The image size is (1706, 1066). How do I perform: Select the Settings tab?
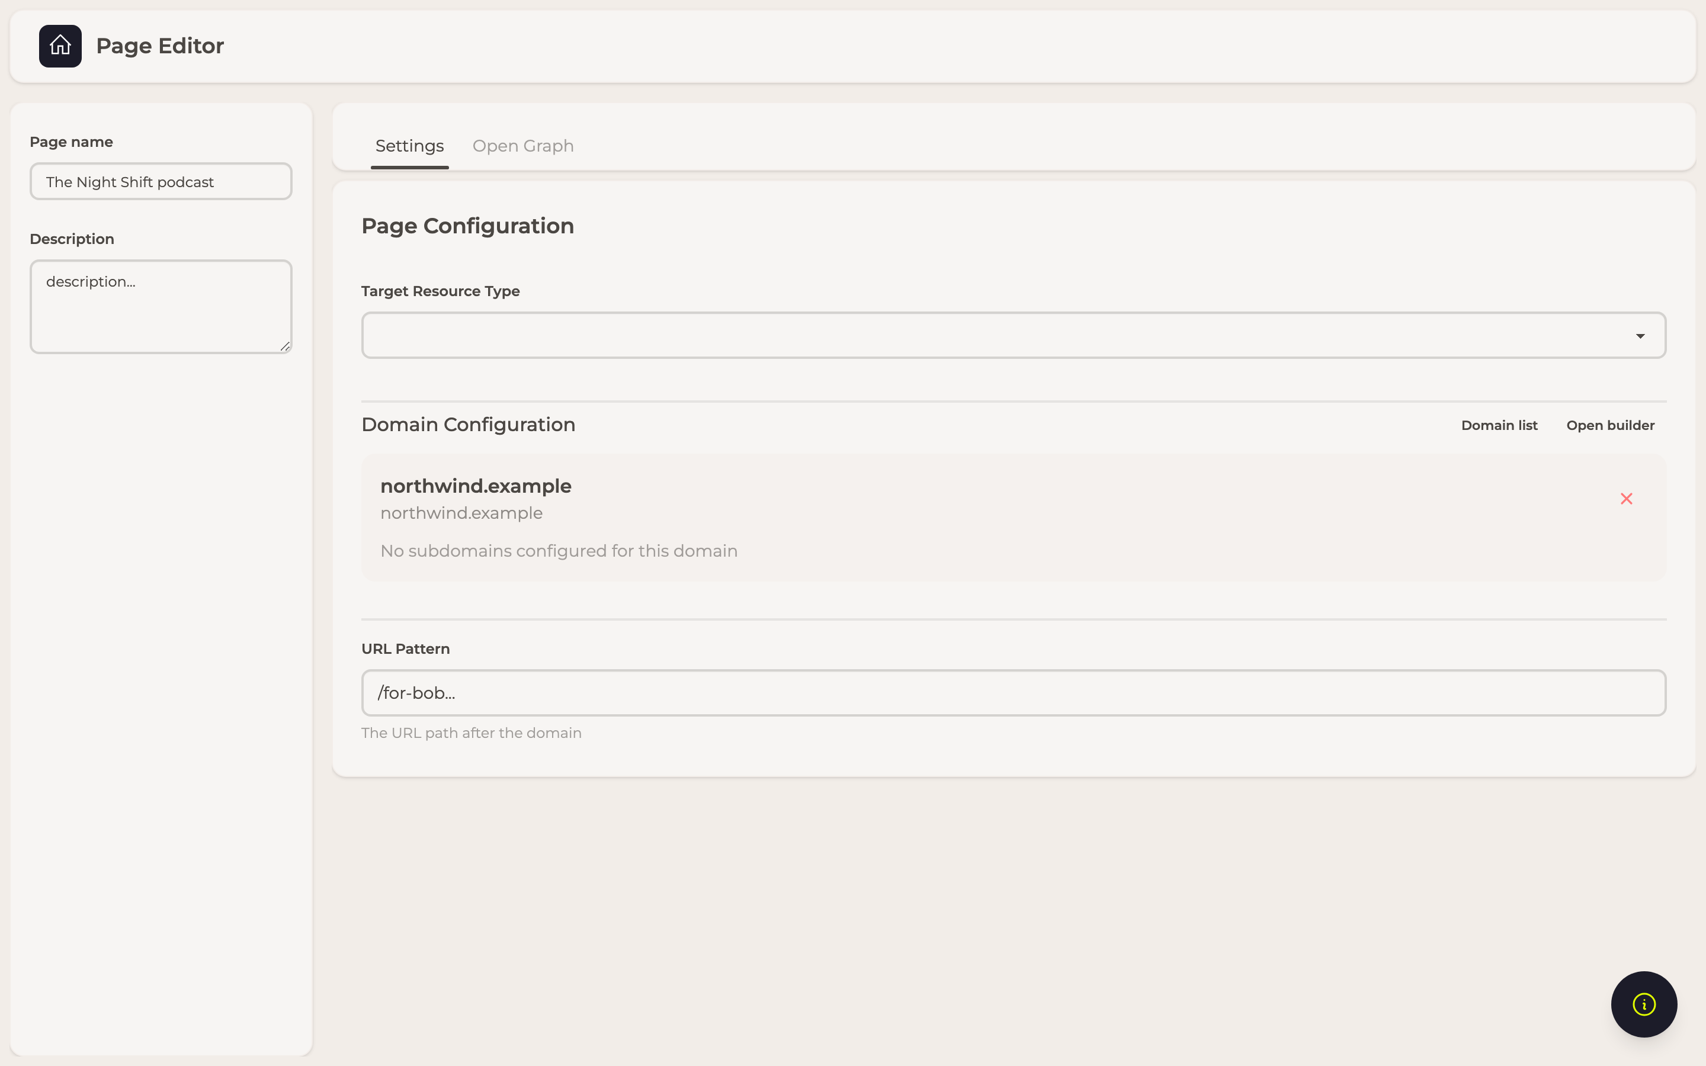pos(409,146)
